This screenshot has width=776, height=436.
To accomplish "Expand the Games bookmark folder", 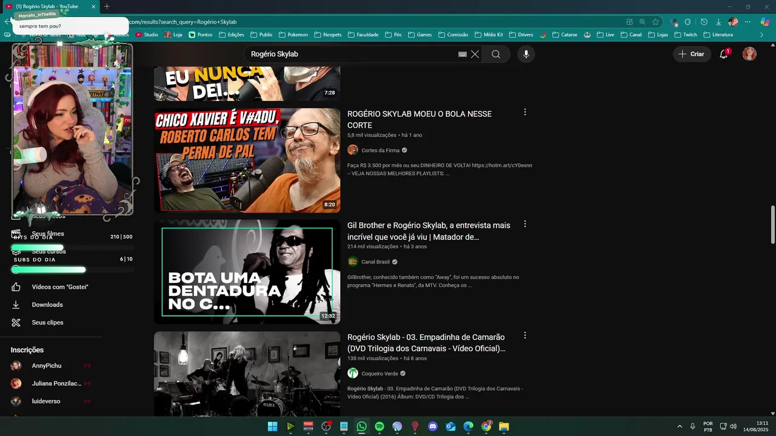I will point(420,35).
